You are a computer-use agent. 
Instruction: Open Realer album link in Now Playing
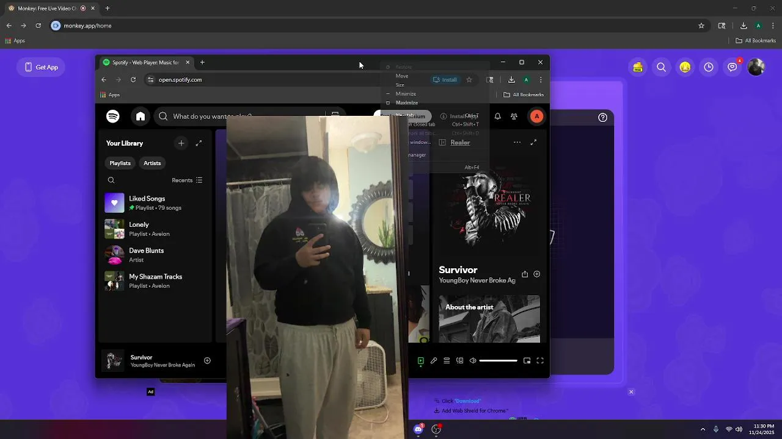pos(460,143)
